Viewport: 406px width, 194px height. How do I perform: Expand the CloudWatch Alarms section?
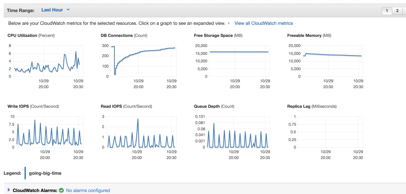click(9, 190)
